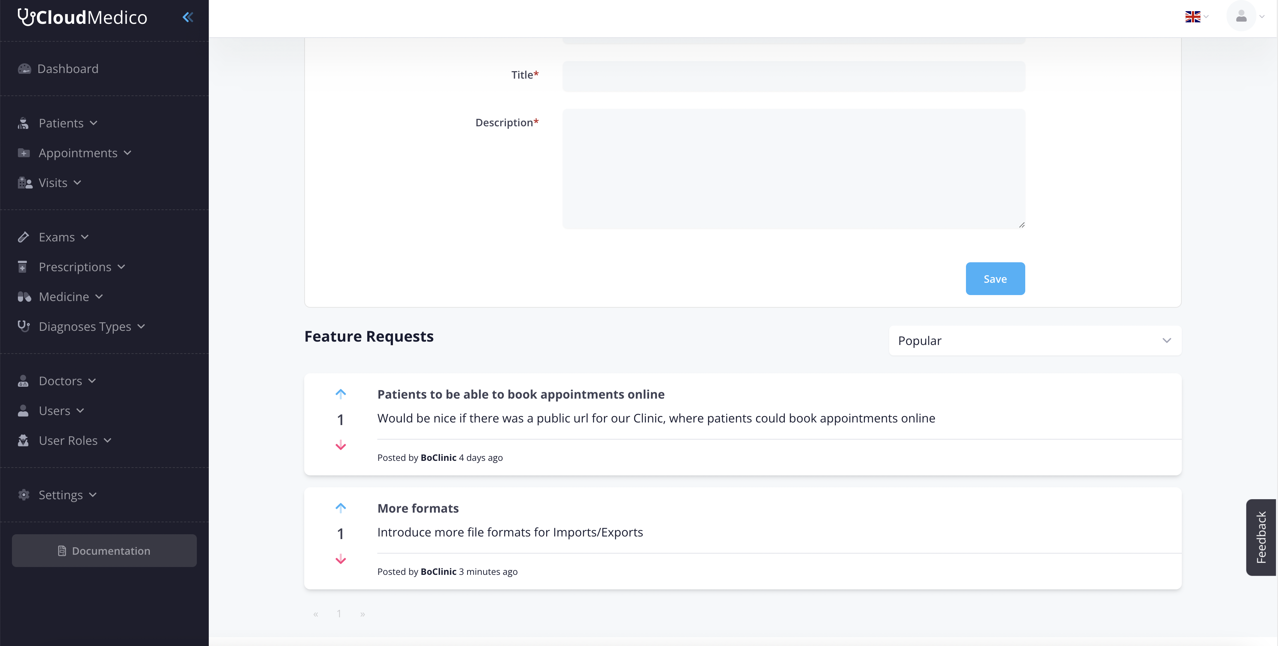Click the Documentation file icon
This screenshot has height=646, width=1278.
click(62, 551)
